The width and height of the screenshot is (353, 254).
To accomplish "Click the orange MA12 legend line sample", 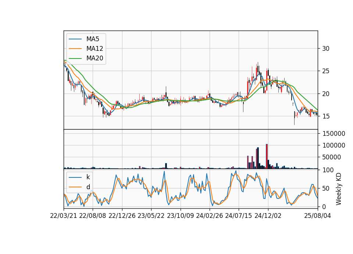I will [x=75, y=49].
